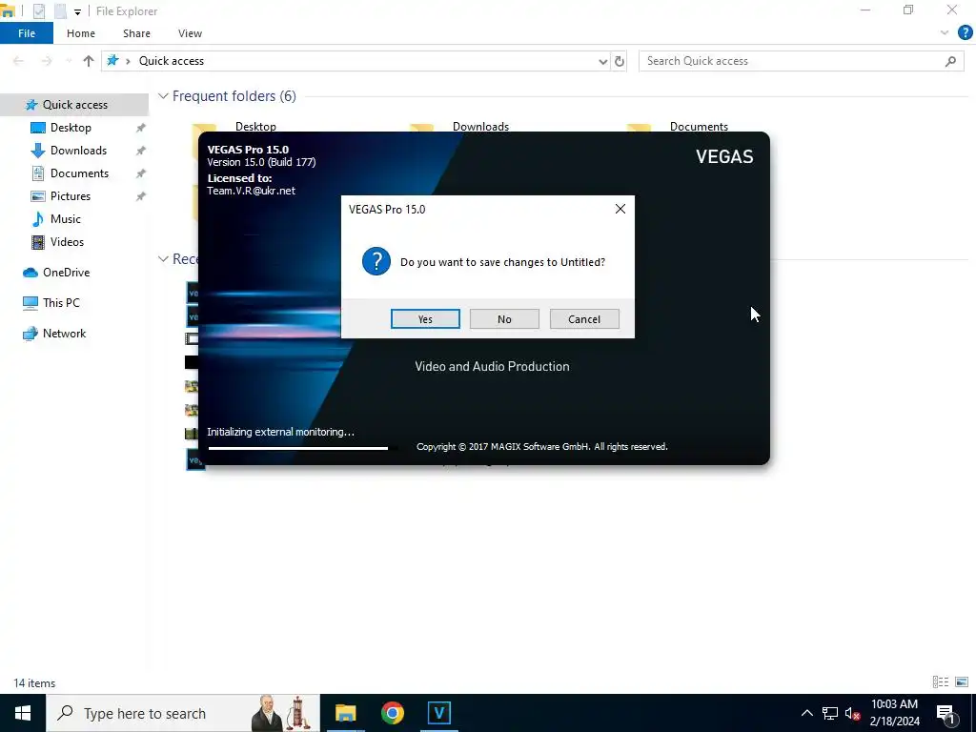Click the pin icon beside Downloads
The height and width of the screenshot is (732, 976).
point(141,151)
